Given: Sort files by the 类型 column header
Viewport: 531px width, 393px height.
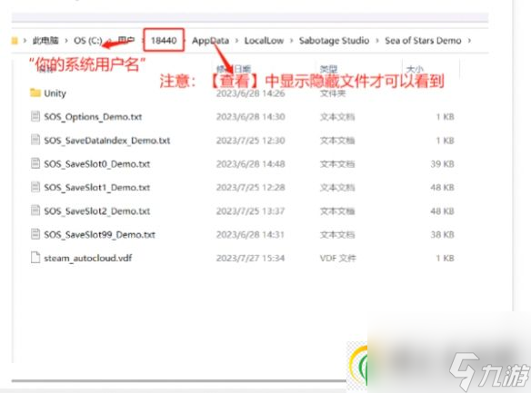Looking at the screenshot, I should (x=328, y=69).
